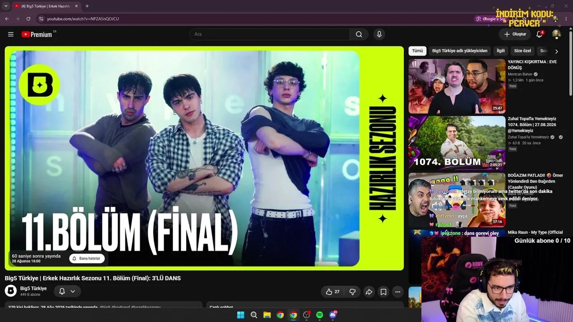
Task: Open the BOĞAZIM PATLADI video thumbnail
Action: (x=457, y=200)
